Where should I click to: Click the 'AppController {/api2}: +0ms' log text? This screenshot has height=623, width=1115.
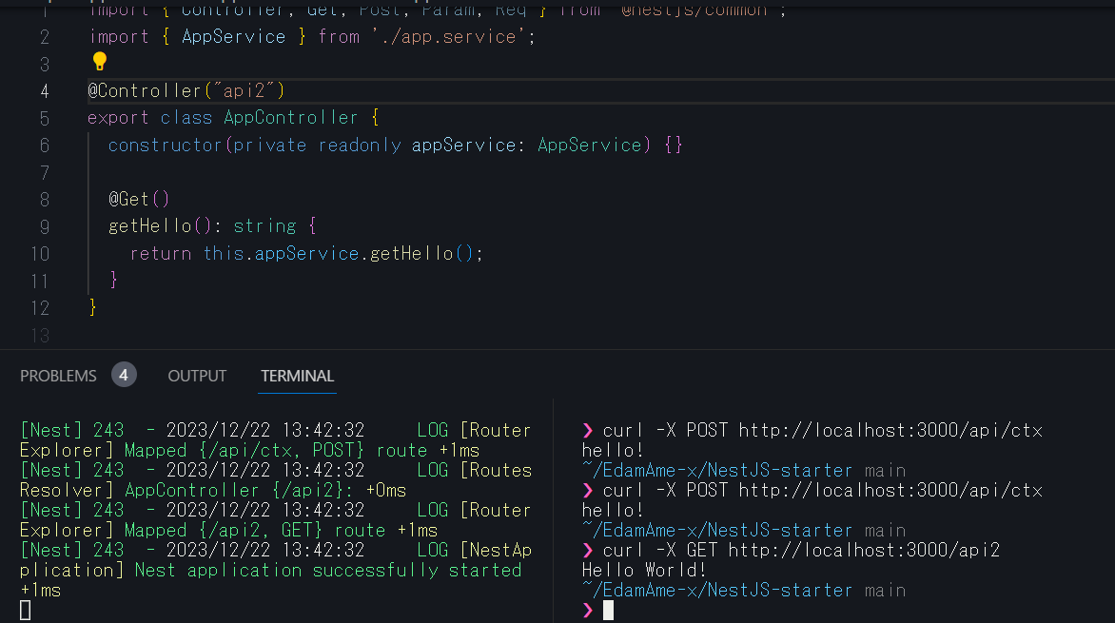[265, 491]
